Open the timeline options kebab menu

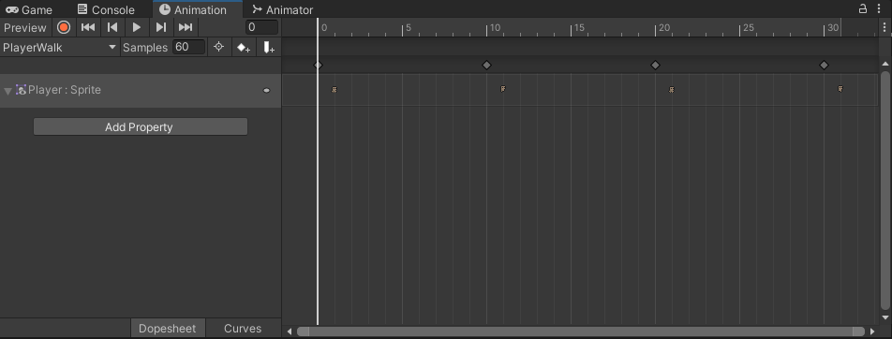tap(885, 27)
